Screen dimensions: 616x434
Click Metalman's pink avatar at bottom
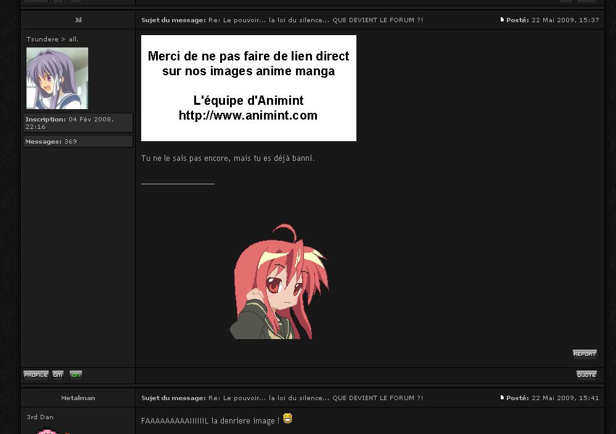[x=48, y=431]
